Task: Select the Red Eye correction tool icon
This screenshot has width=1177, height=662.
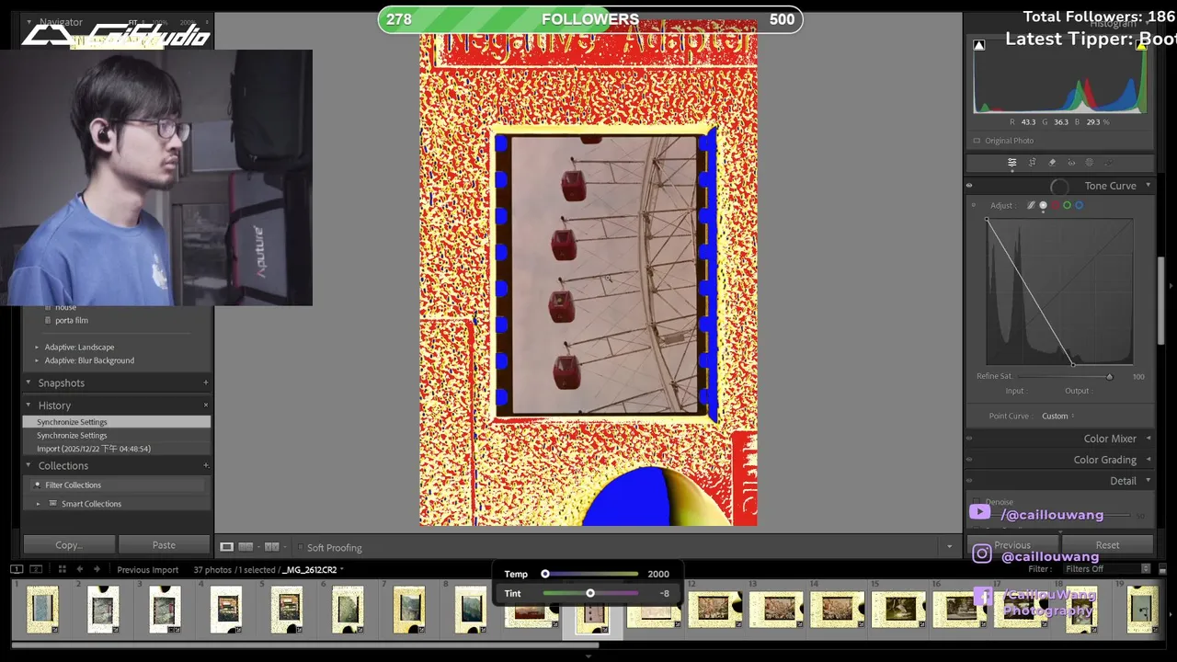Action: coord(1071,163)
